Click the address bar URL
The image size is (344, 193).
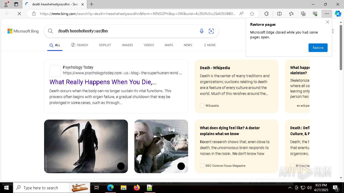tap(138, 14)
